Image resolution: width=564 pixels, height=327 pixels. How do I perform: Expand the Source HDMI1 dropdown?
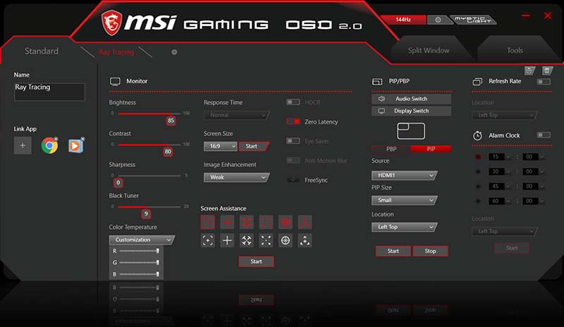point(404,175)
